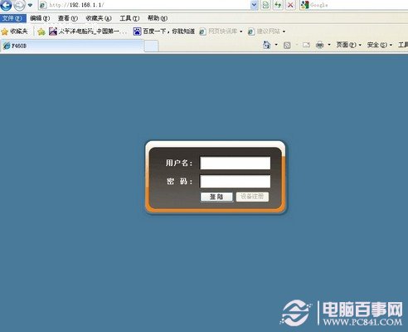The width and height of the screenshot is (408, 332).
Task: Expand the address bar history dropdown
Action: click(x=254, y=5)
